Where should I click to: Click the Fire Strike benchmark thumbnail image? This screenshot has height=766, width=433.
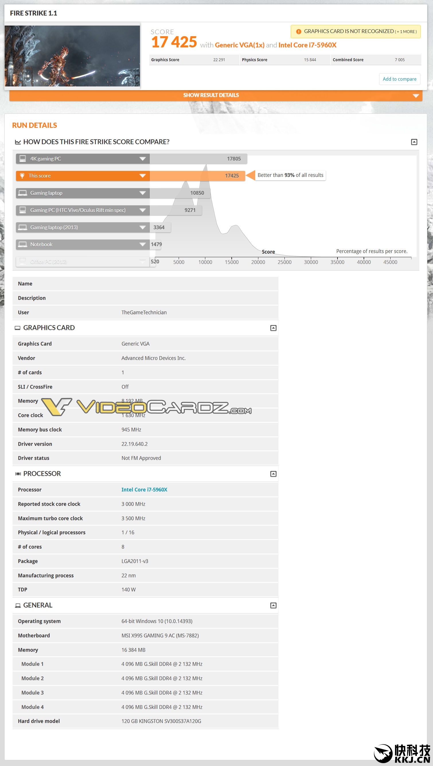click(x=72, y=56)
